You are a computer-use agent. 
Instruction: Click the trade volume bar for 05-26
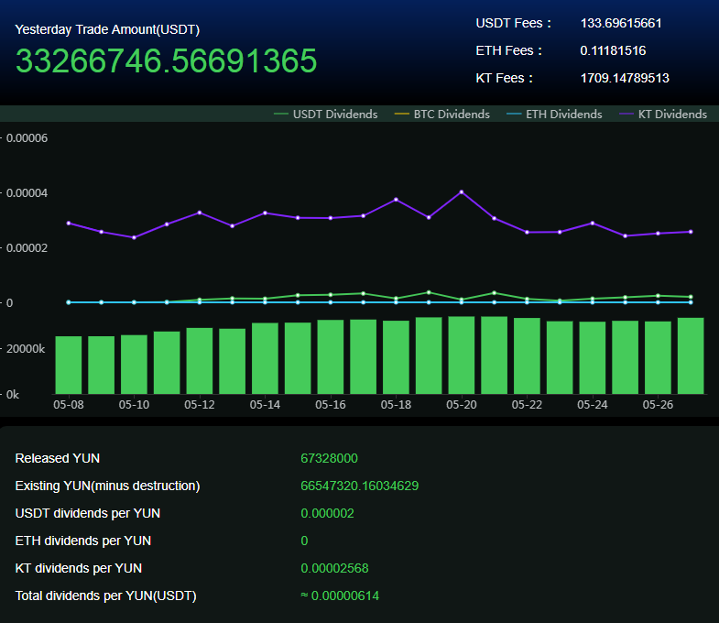658,358
